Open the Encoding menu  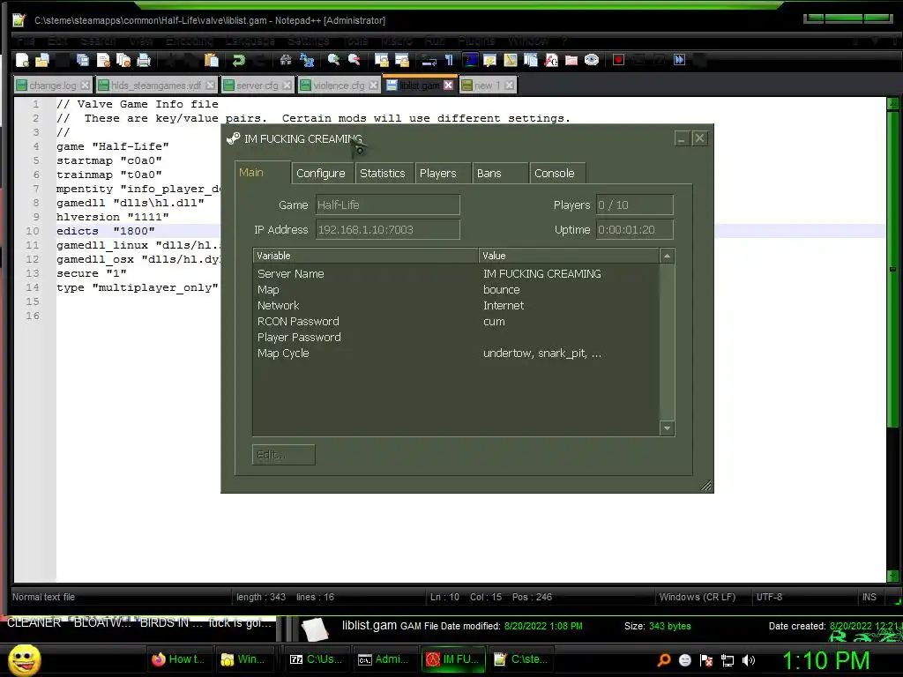tap(190, 41)
